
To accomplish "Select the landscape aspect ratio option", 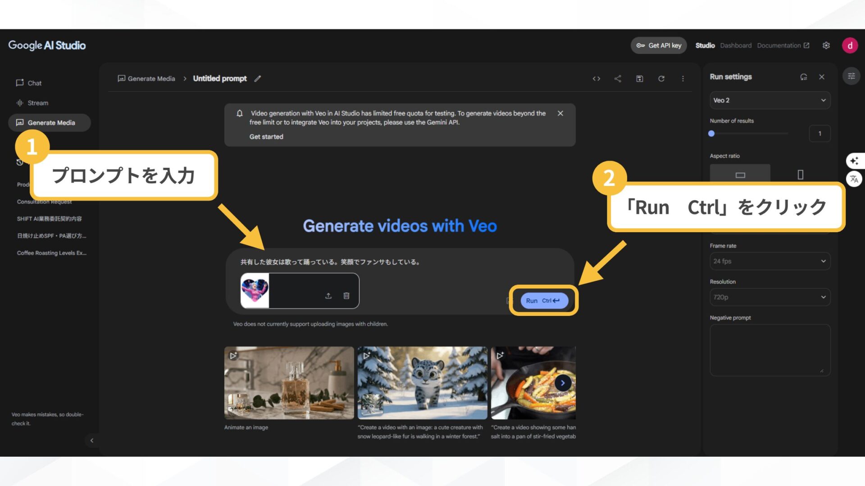I will [740, 175].
